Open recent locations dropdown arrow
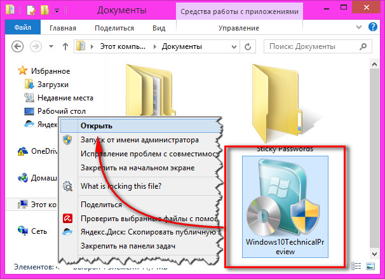This screenshot has width=385, height=279. click(51, 46)
